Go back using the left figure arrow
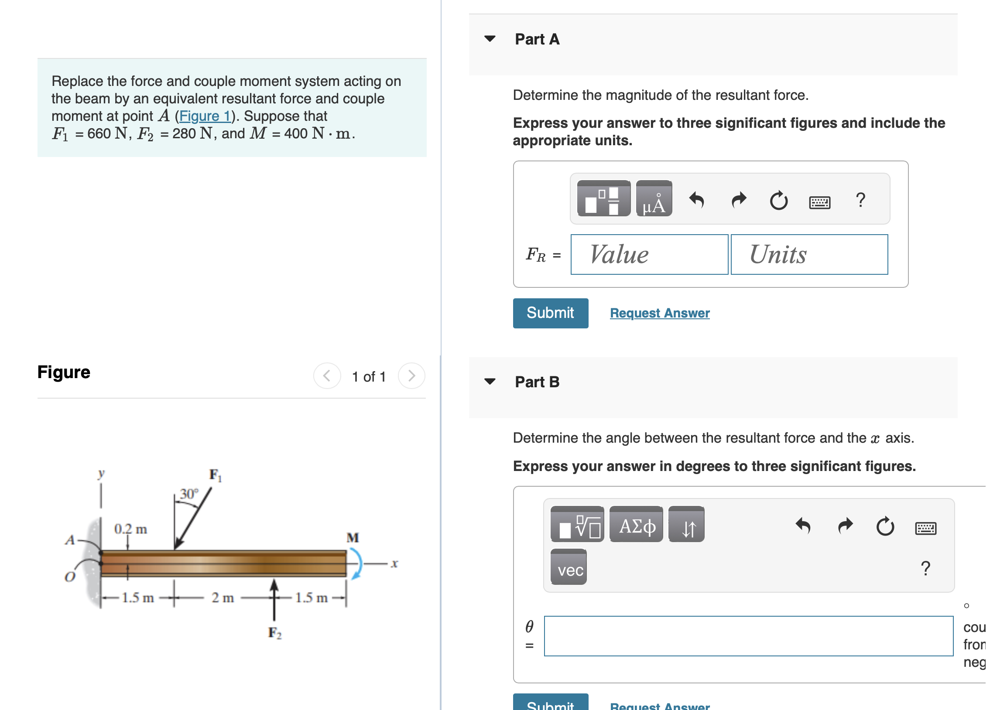1007x710 pixels. [326, 375]
